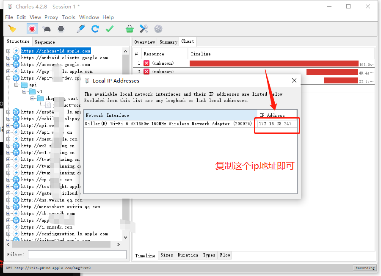Select chart row 1 unknown resource
Image resolution: width=381 pixels, height=276 pixels.
(x=163, y=63)
